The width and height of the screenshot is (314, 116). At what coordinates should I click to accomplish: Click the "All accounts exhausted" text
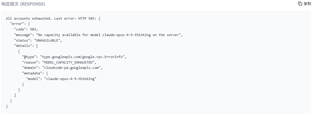[x=28, y=18]
